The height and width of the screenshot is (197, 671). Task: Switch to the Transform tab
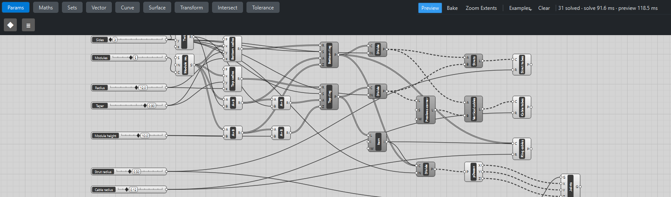click(x=192, y=8)
